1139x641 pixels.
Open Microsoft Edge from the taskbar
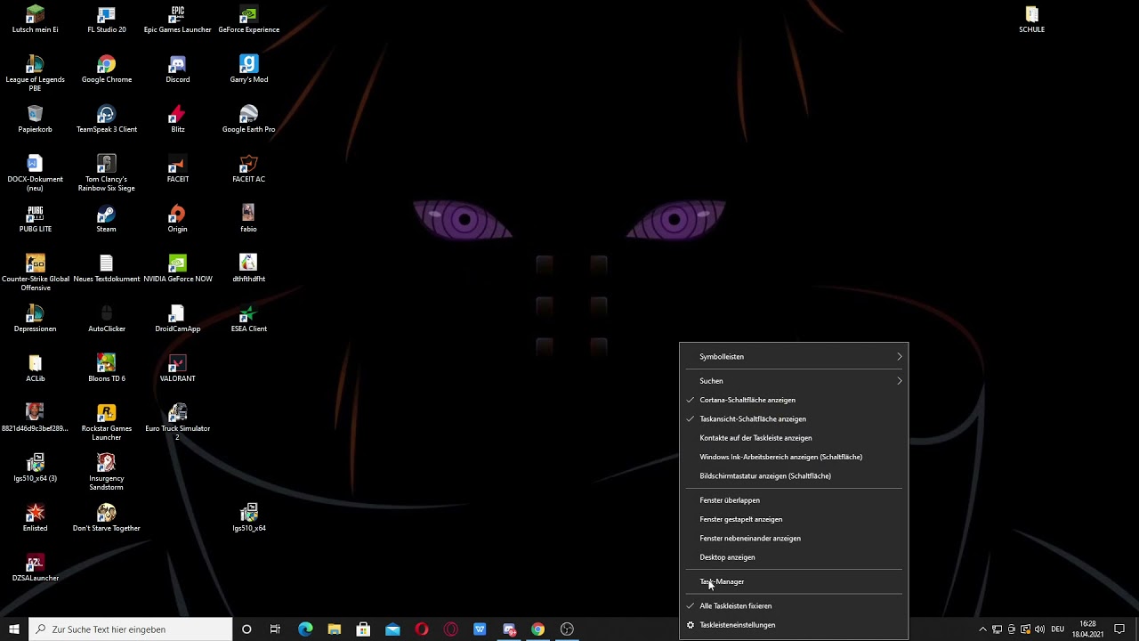(305, 629)
